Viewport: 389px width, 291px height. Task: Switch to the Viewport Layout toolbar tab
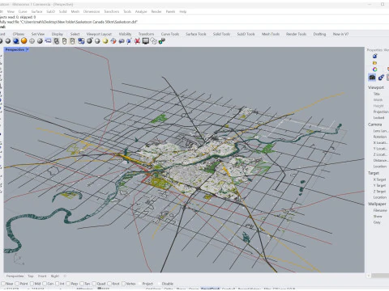[x=99, y=34]
